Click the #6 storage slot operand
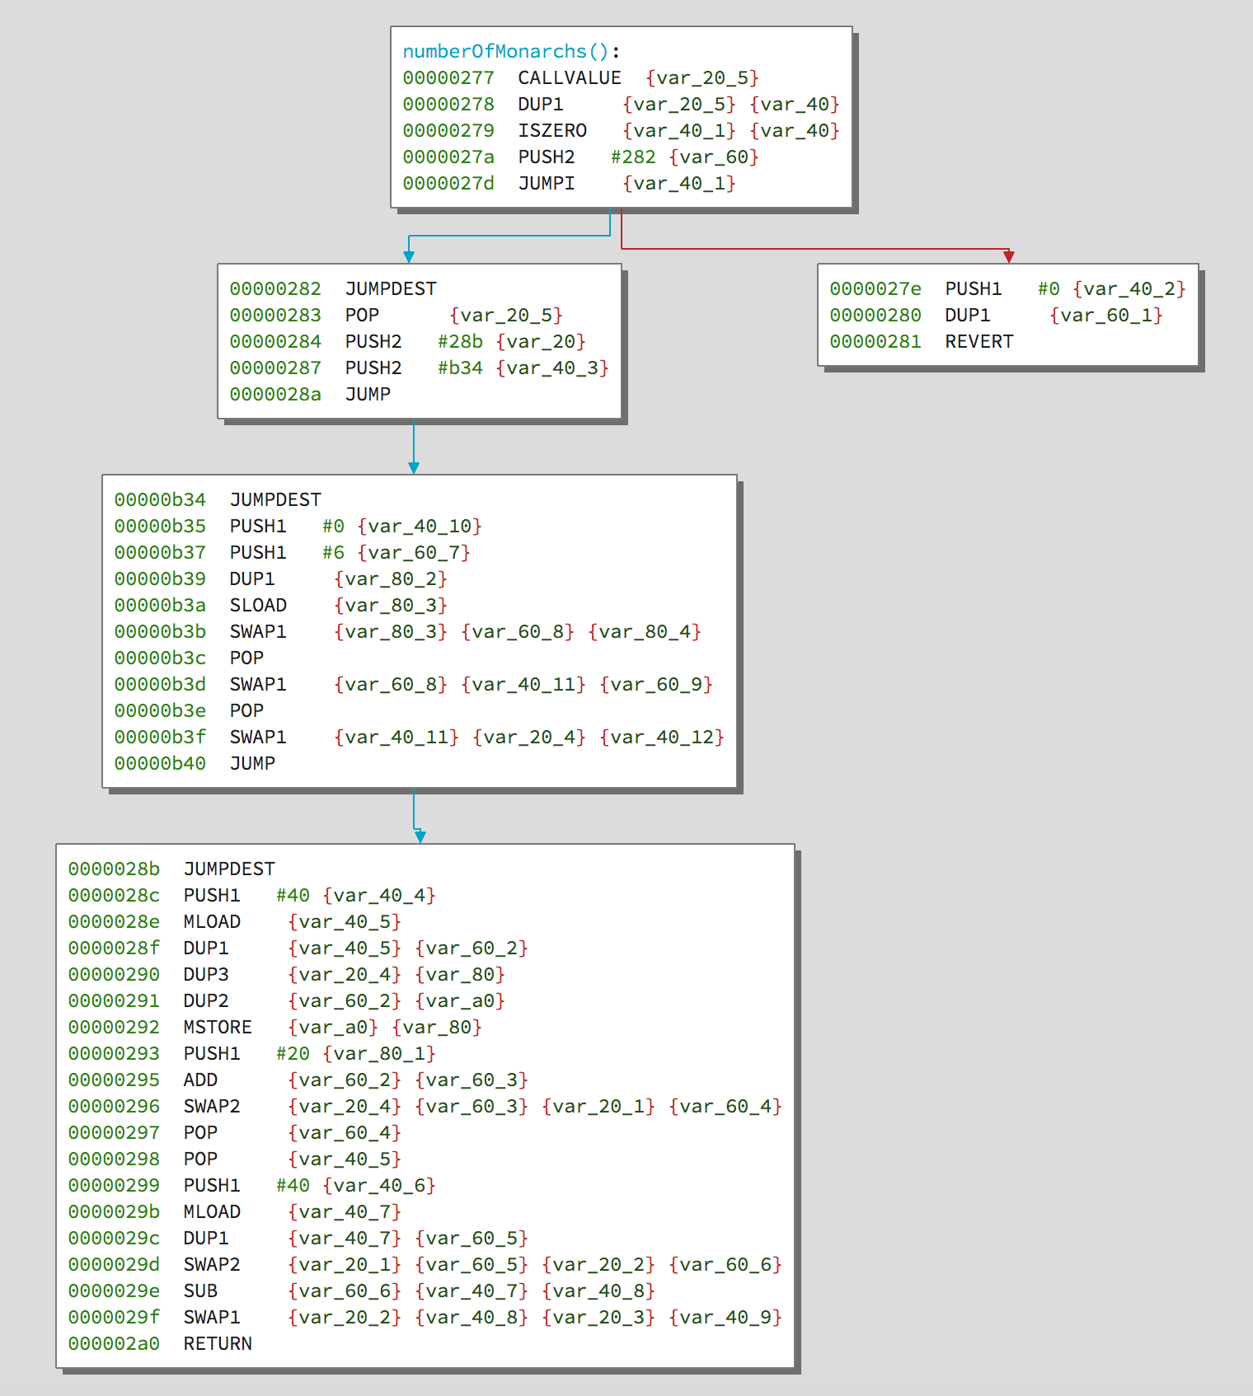Image resolution: width=1253 pixels, height=1396 pixels. point(333,552)
